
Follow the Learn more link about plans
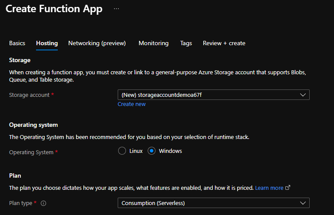[x=269, y=188]
